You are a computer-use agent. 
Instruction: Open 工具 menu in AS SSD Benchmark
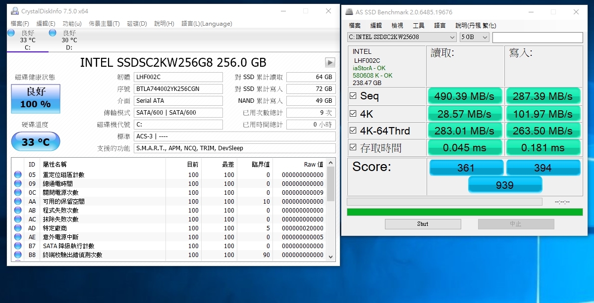pos(418,26)
